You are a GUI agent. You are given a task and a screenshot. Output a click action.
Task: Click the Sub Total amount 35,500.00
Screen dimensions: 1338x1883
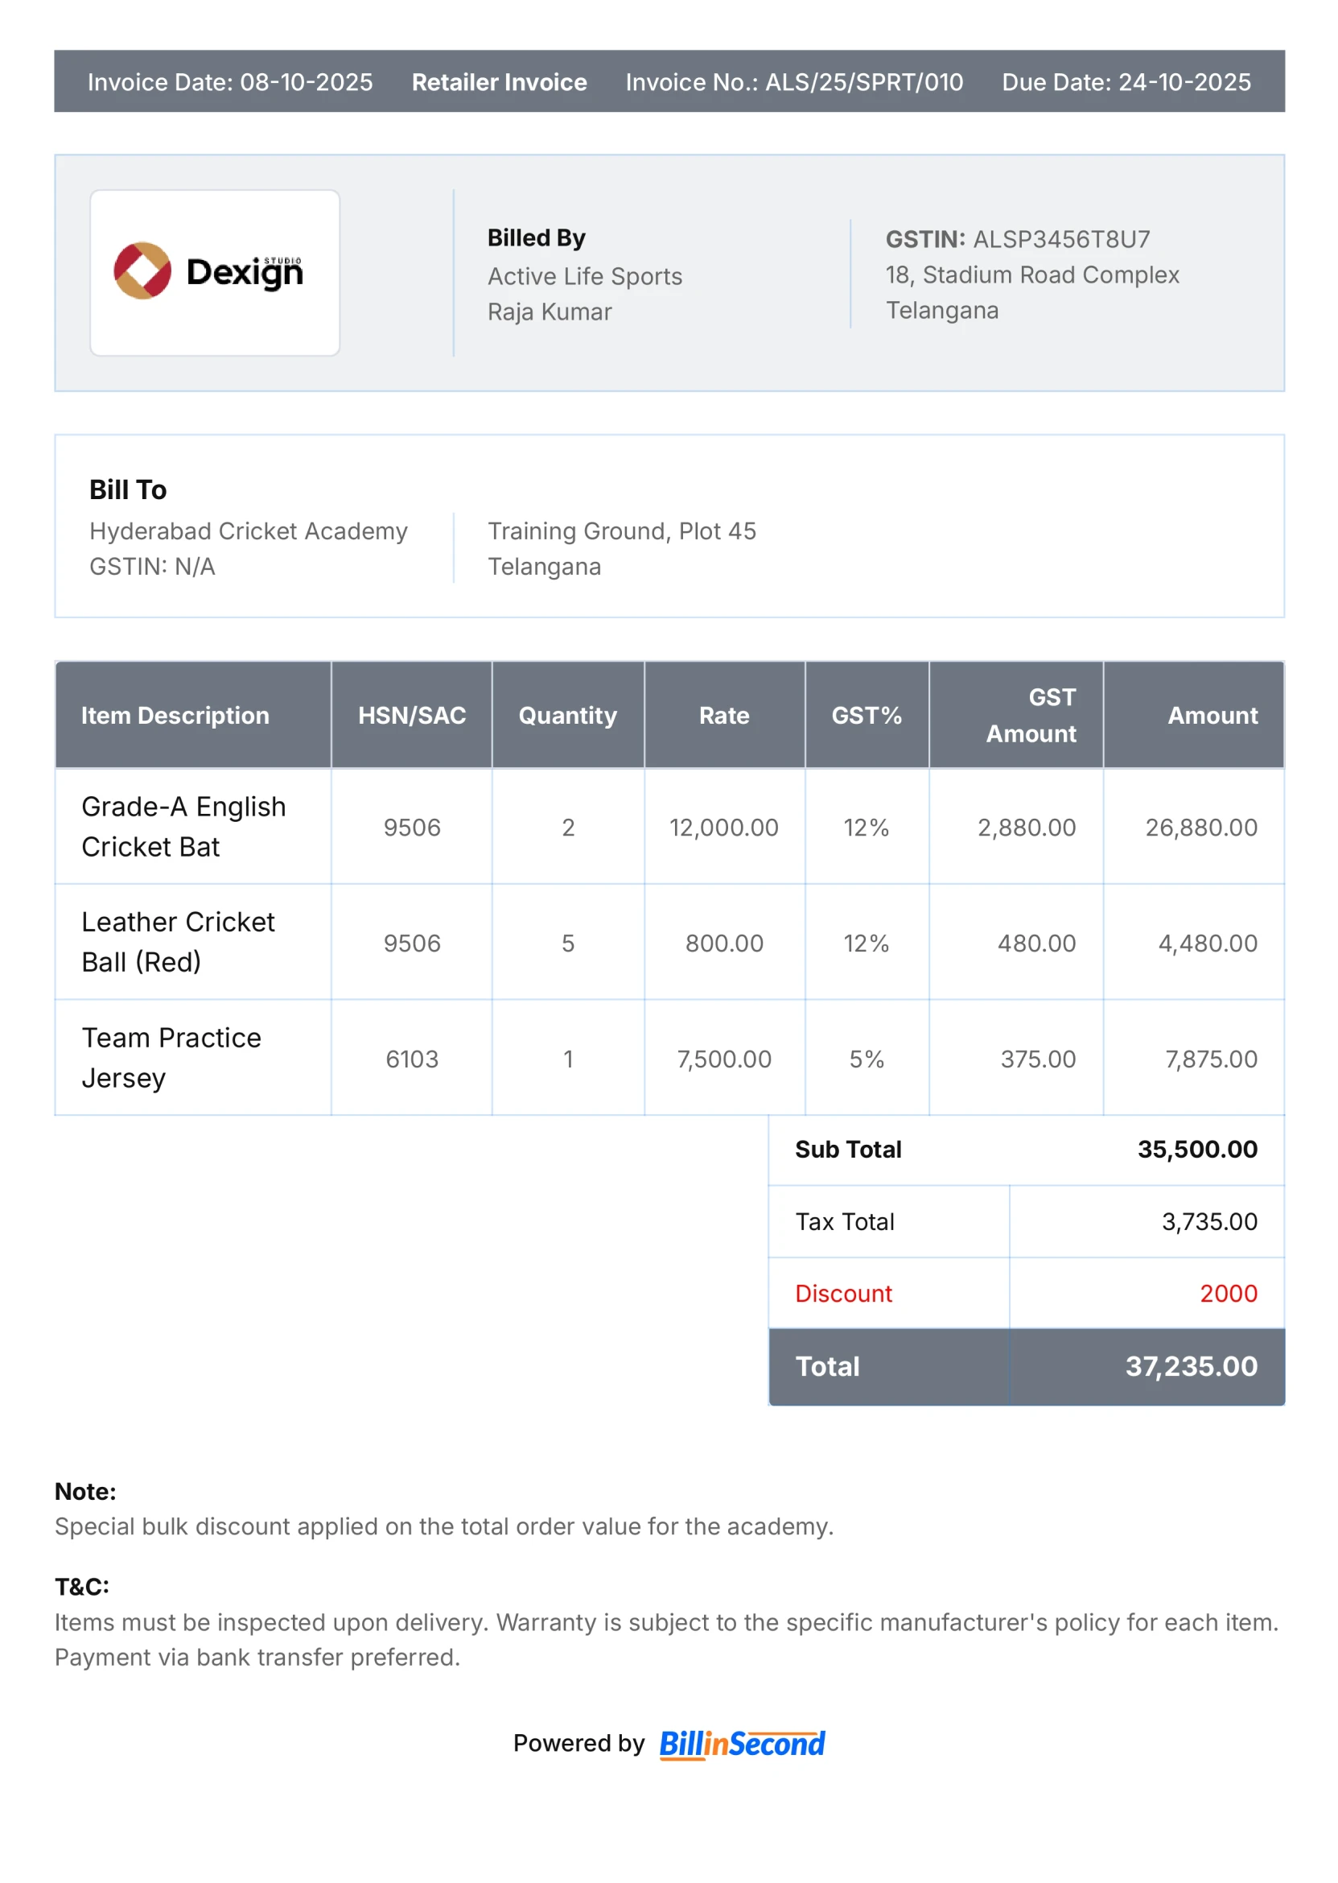(1196, 1150)
